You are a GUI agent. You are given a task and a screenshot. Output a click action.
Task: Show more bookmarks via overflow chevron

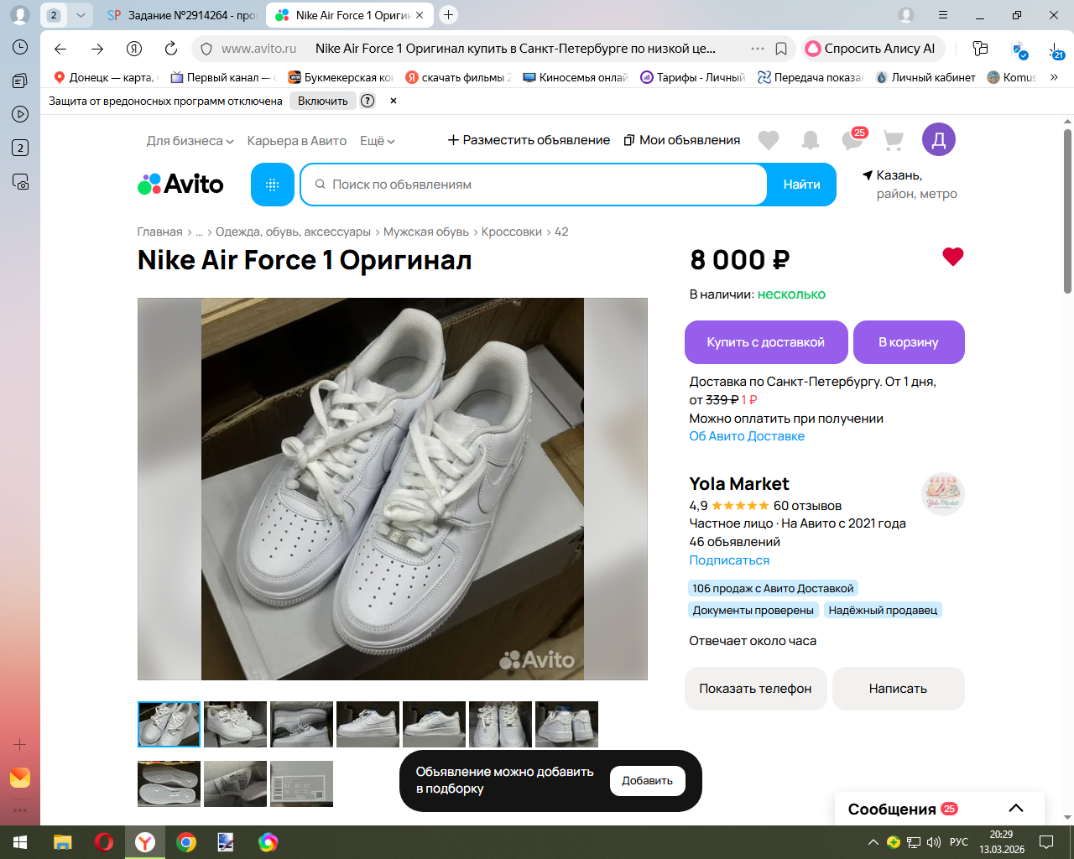[x=1054, y=77]
